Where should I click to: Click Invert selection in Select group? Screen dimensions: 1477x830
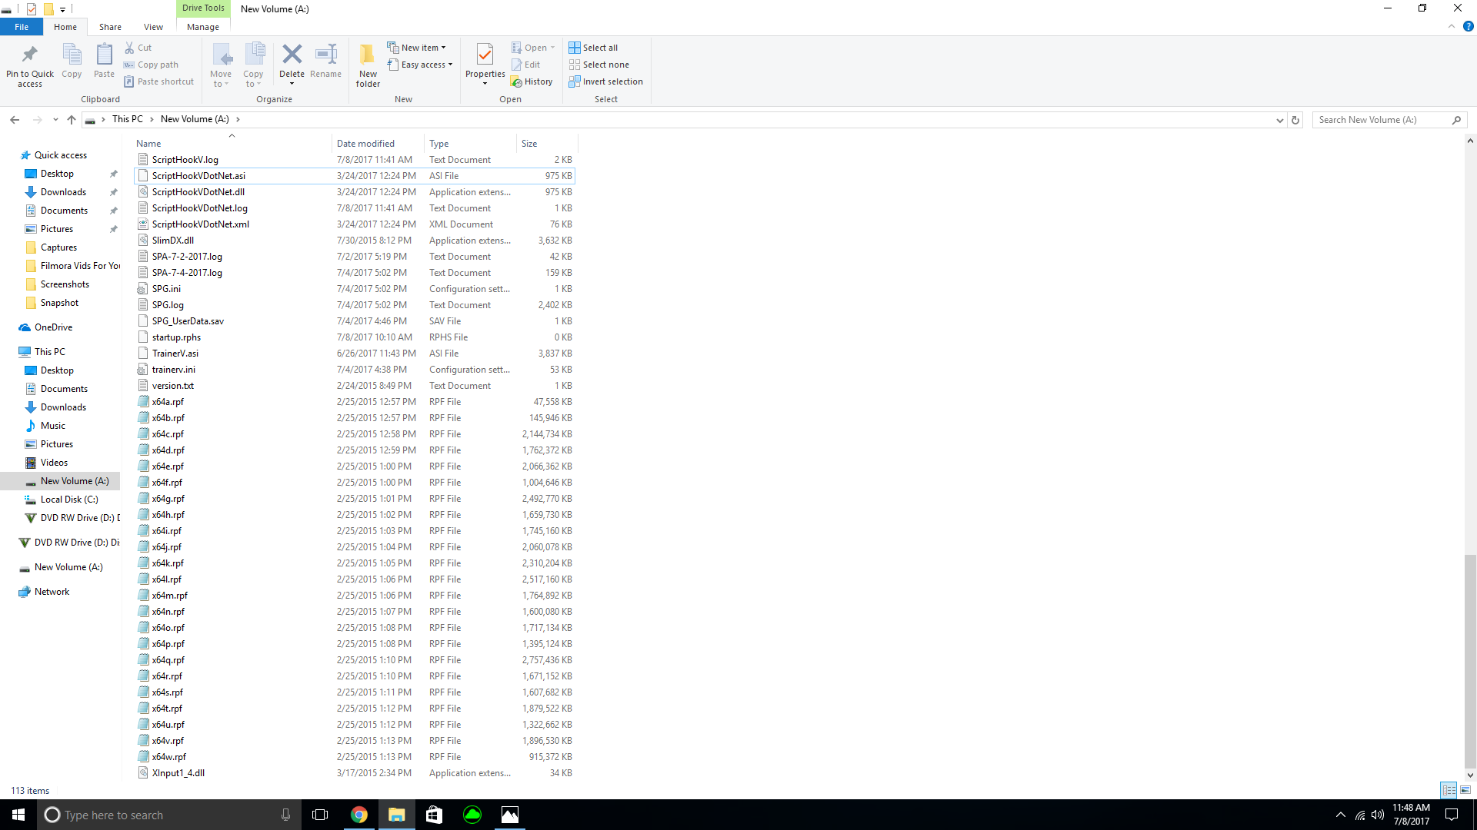pos(605,81)
